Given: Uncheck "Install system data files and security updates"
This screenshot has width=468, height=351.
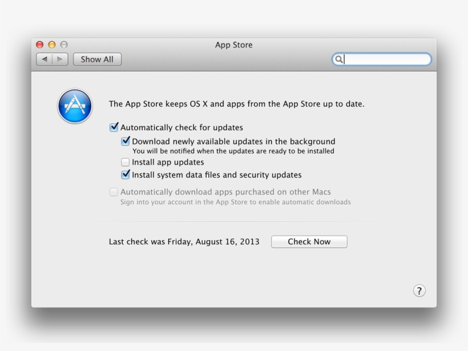Looking at the screenshot, I should [126, 175].
